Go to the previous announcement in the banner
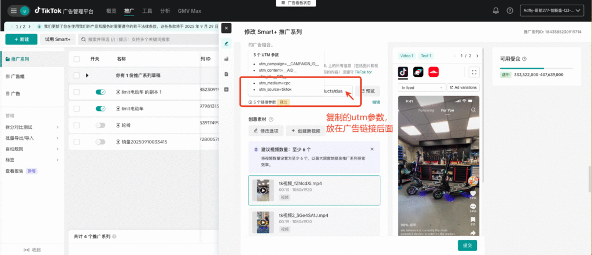 [x=12, y=27]
